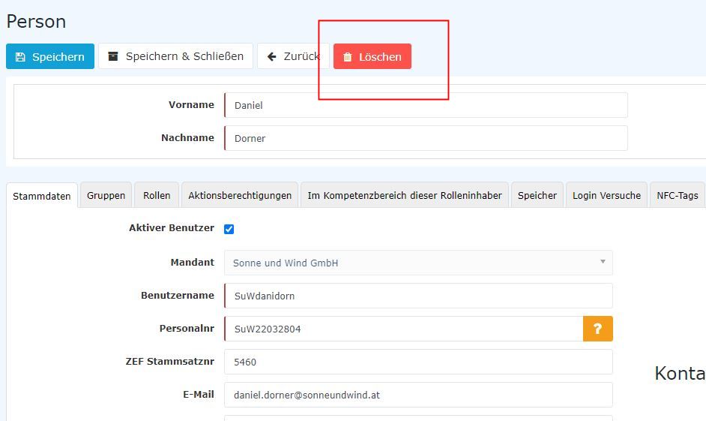Screen dimensions: 706x421
Task: Click the archive box icon for Speichern & Schließen
Action: point(113,56)
